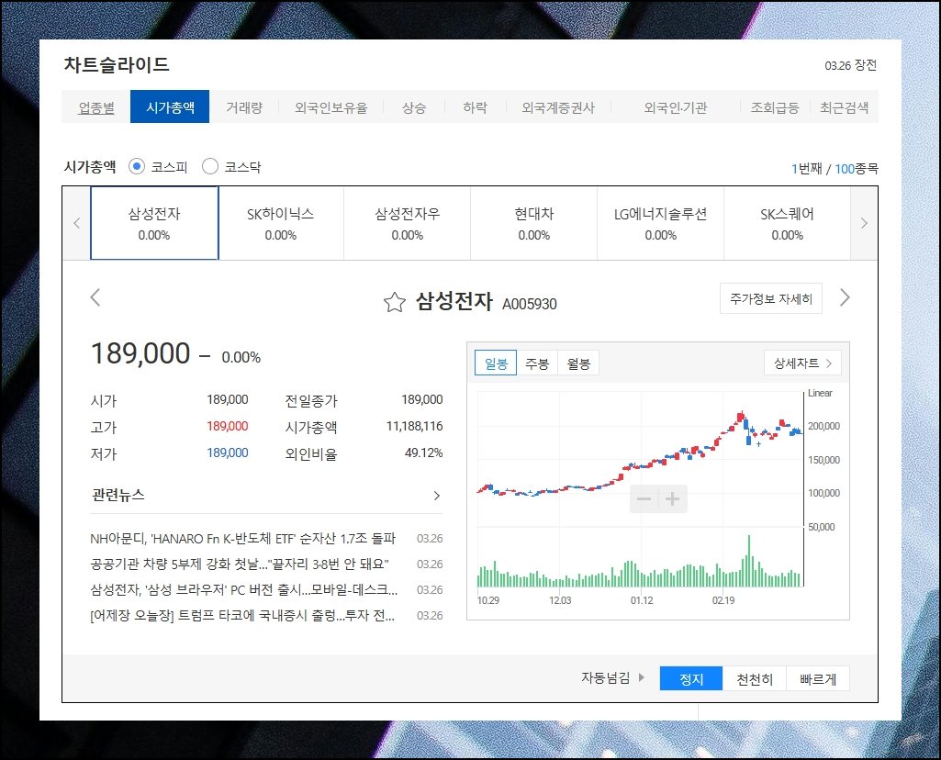Open more 관련뉴스 with the chevron
This screenshot has width=941, height=760.
pos(437,496)
